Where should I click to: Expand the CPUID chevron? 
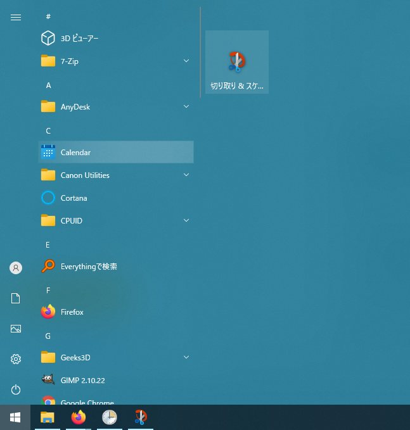[186, 220]
